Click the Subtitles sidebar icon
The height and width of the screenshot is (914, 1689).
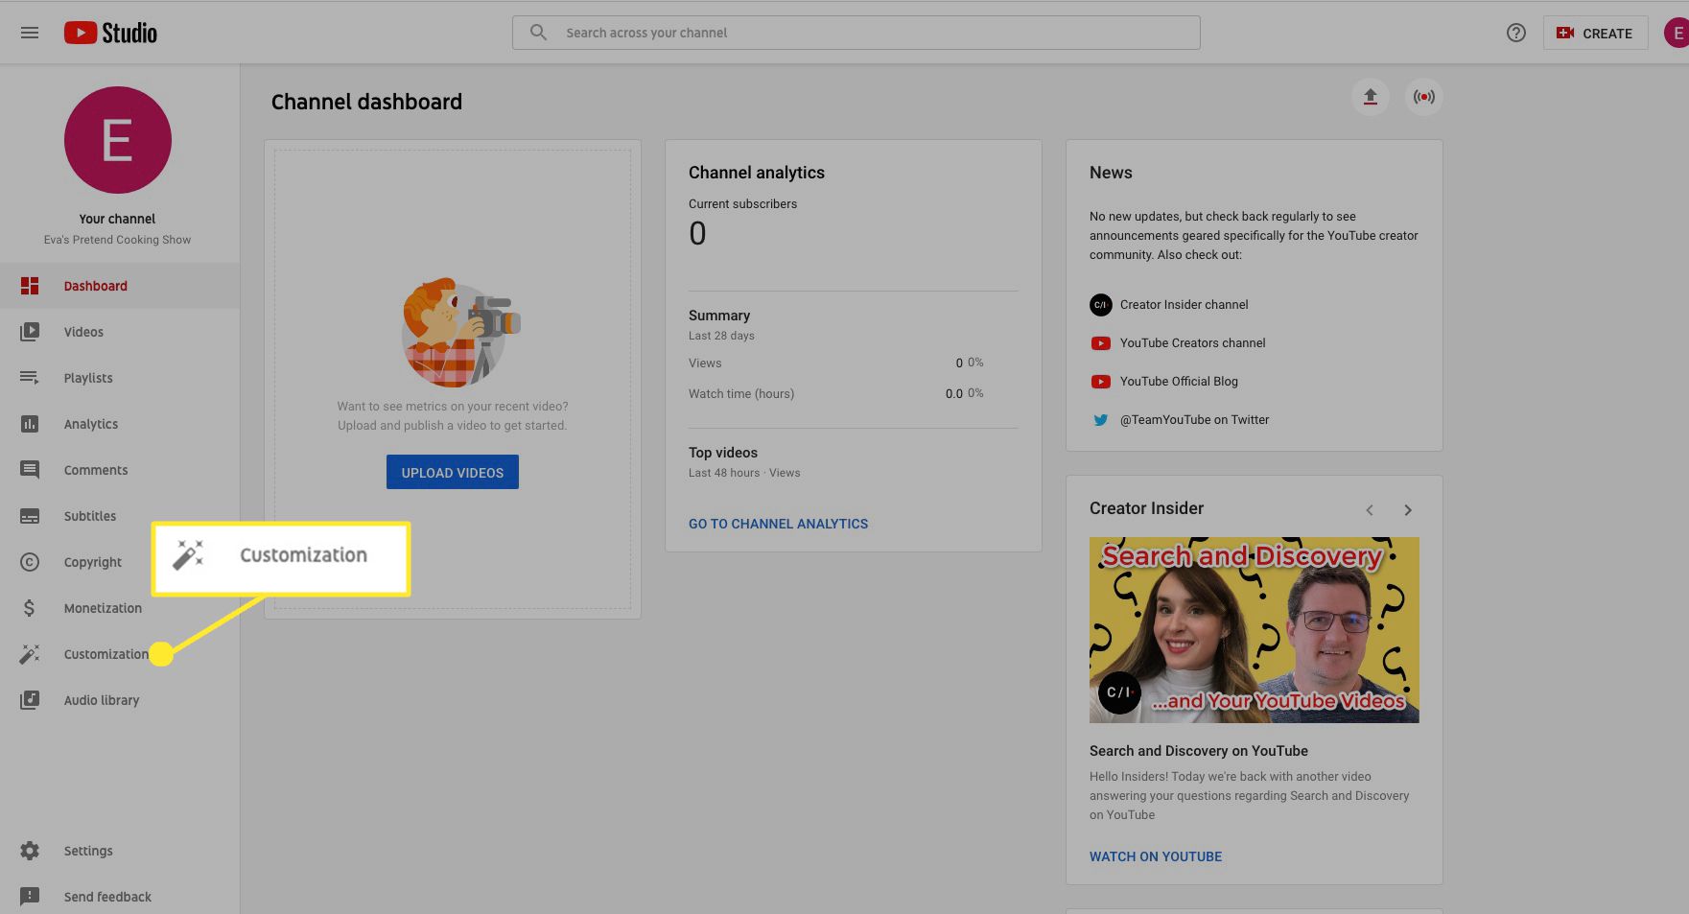[30, 516]
